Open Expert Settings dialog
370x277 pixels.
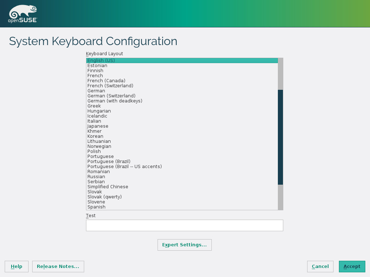click(184, 245)
